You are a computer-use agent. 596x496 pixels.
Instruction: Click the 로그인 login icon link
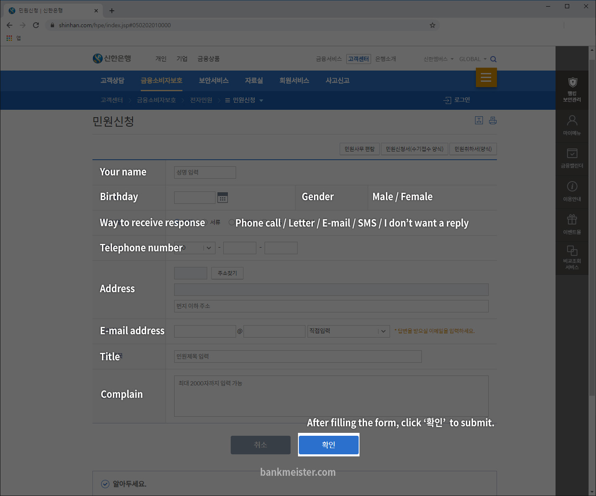click(457, 100)
